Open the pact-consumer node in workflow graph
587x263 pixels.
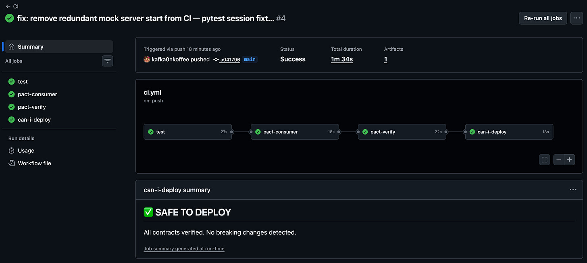pos(295,132)
